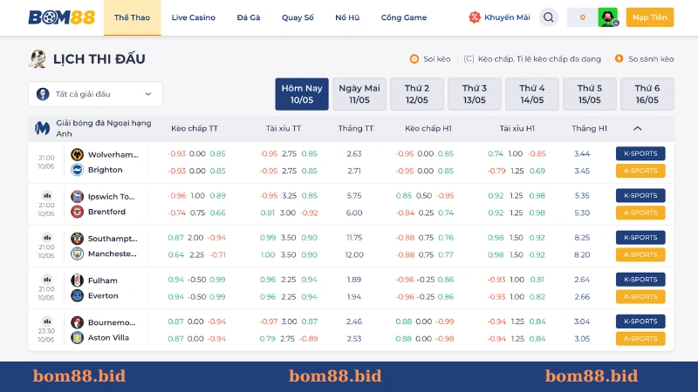This screenshot has width=698, height=392.
Task: Click A-SPORTS for Wolverhampton vs Brighton
Action: (640, 171)
